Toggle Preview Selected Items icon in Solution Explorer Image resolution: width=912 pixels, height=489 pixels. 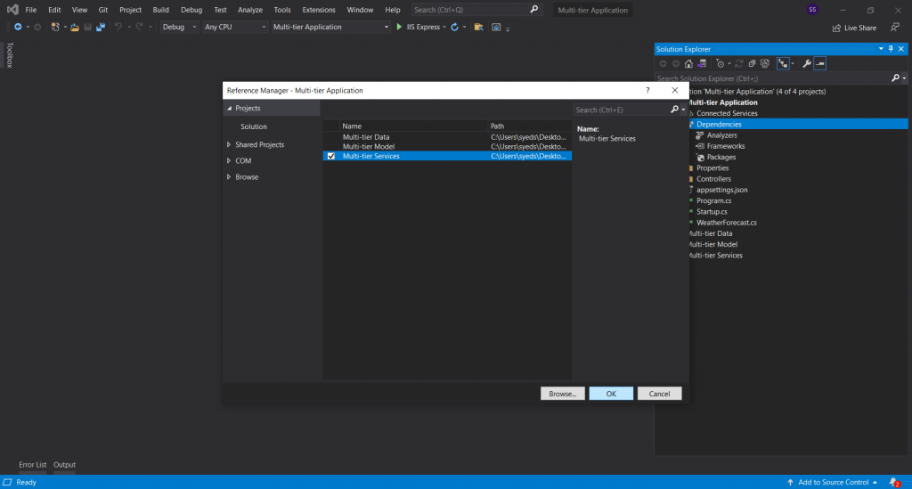(x=820, y=63)
